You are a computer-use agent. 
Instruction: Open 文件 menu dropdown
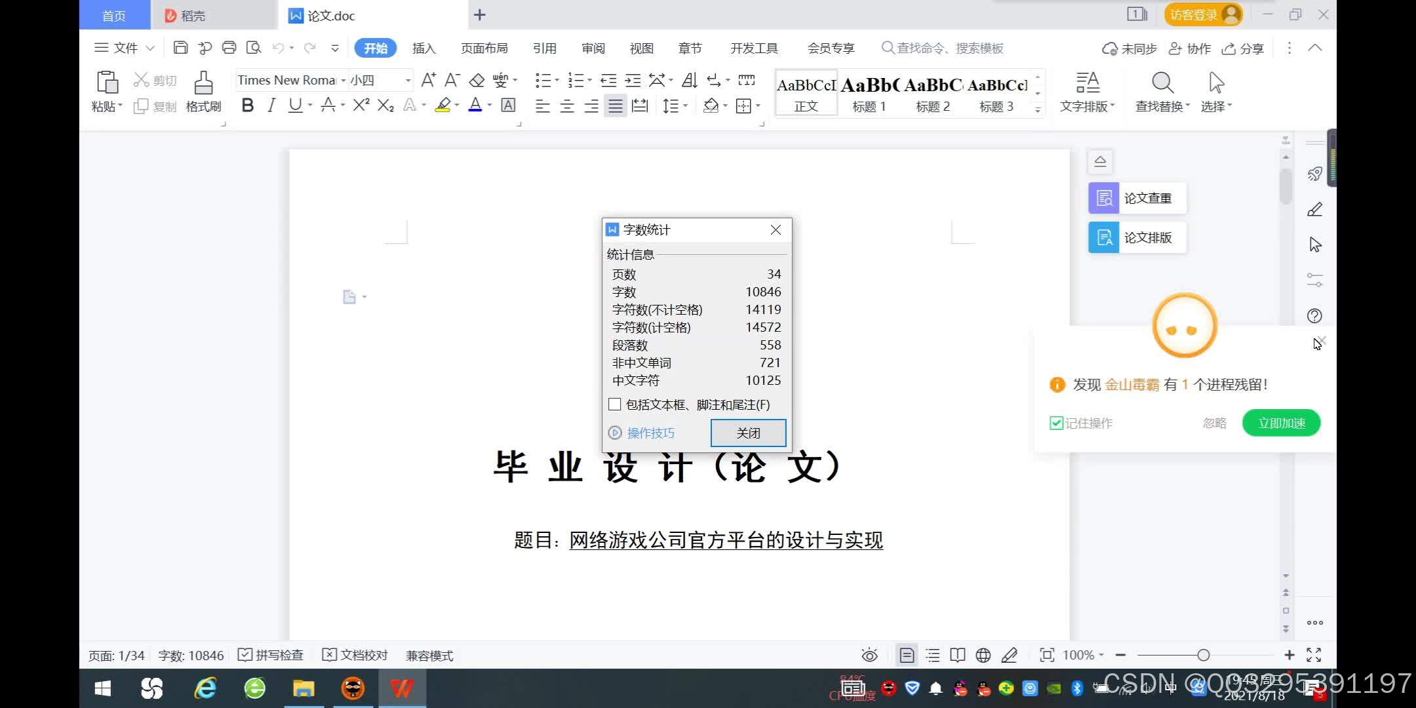click(125, 48)
